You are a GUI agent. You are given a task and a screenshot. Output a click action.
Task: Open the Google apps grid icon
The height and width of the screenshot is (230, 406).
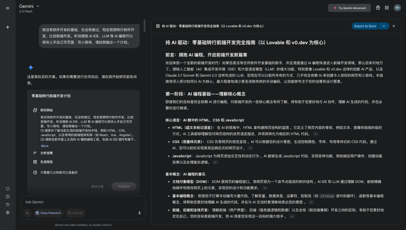click(387, 8)
